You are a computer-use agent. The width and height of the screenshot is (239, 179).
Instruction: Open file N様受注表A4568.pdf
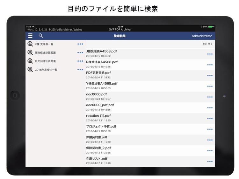(x=150, y=65)
